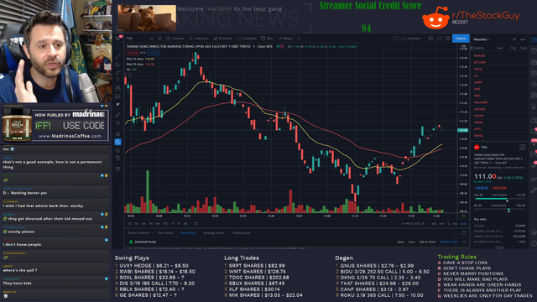Image resolution: width=537 pixels, height=302 pixels.
Task: Toggle magnet mode in drawing toolbar
Action: [x=117, y=133]
